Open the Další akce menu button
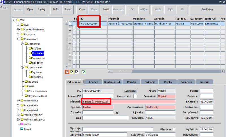The image size is (226, 137). (207, 10)
